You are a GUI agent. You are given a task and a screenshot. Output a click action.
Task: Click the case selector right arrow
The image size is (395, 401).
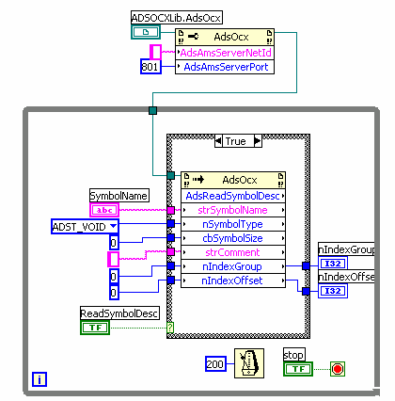258,141
